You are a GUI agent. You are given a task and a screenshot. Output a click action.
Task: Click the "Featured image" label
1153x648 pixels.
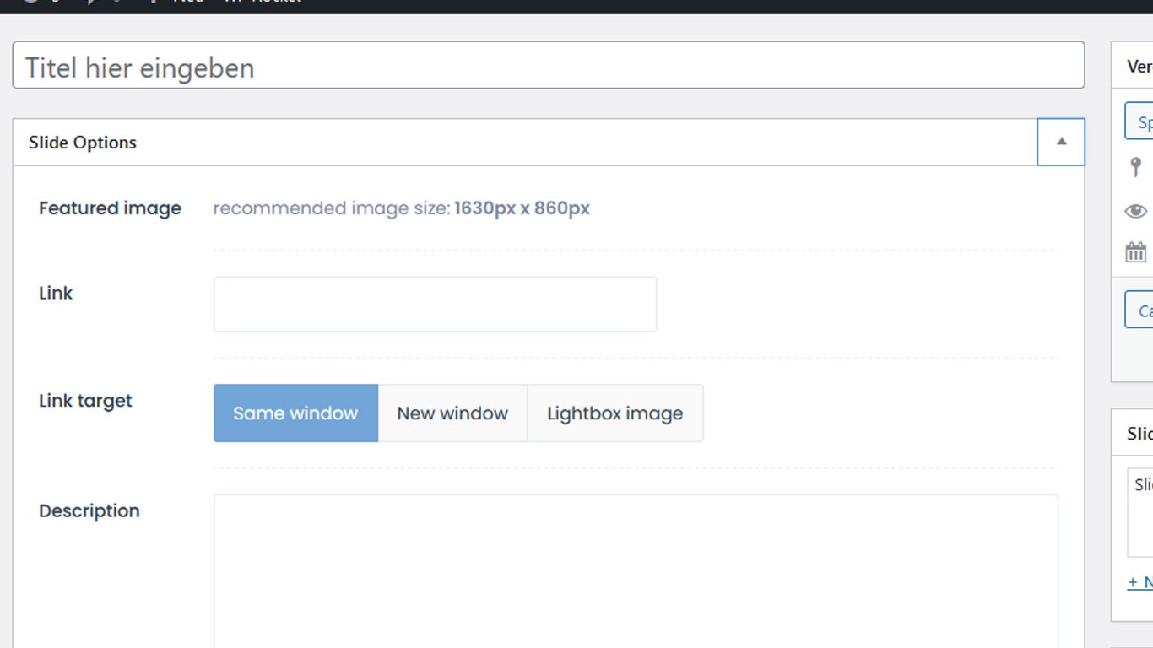[110, 208]
